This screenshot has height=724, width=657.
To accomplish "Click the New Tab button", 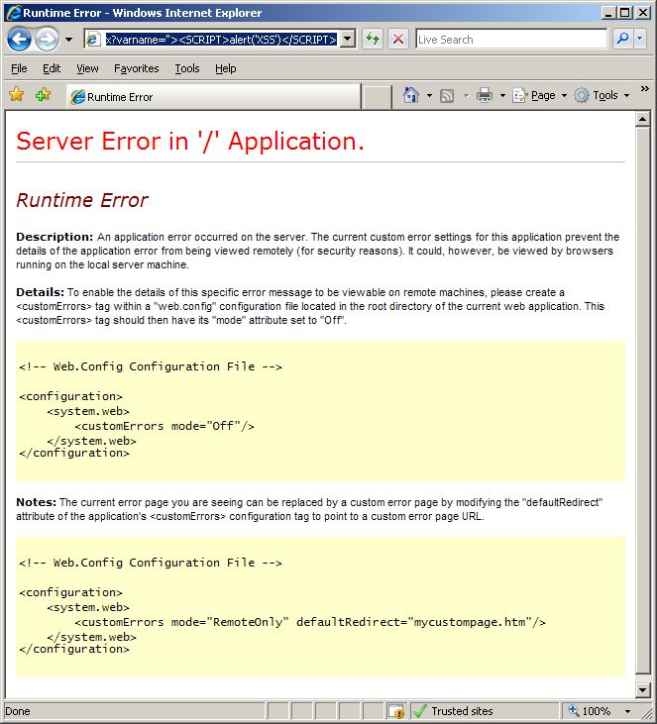I will coord(377,97).
